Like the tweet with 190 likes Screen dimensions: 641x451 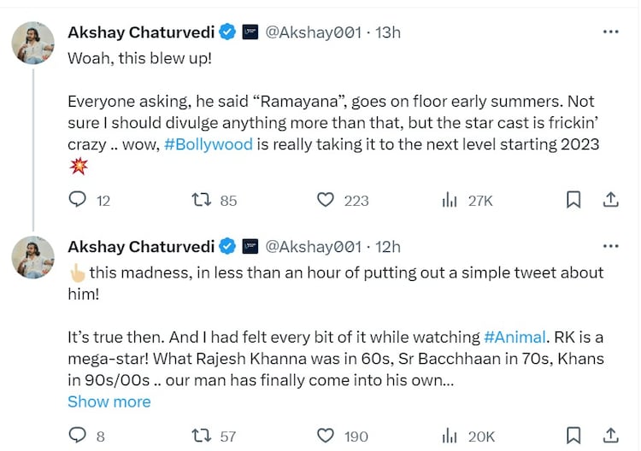pyautogui.click(x=326, y=436)
